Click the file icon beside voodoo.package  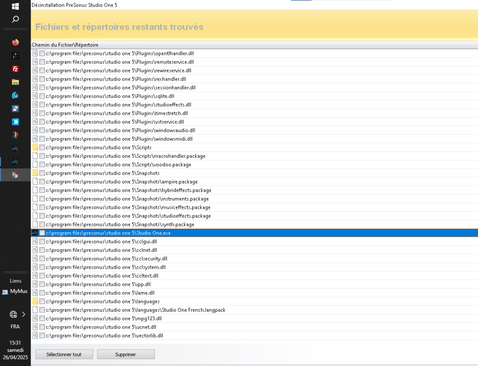click(35, 164)
